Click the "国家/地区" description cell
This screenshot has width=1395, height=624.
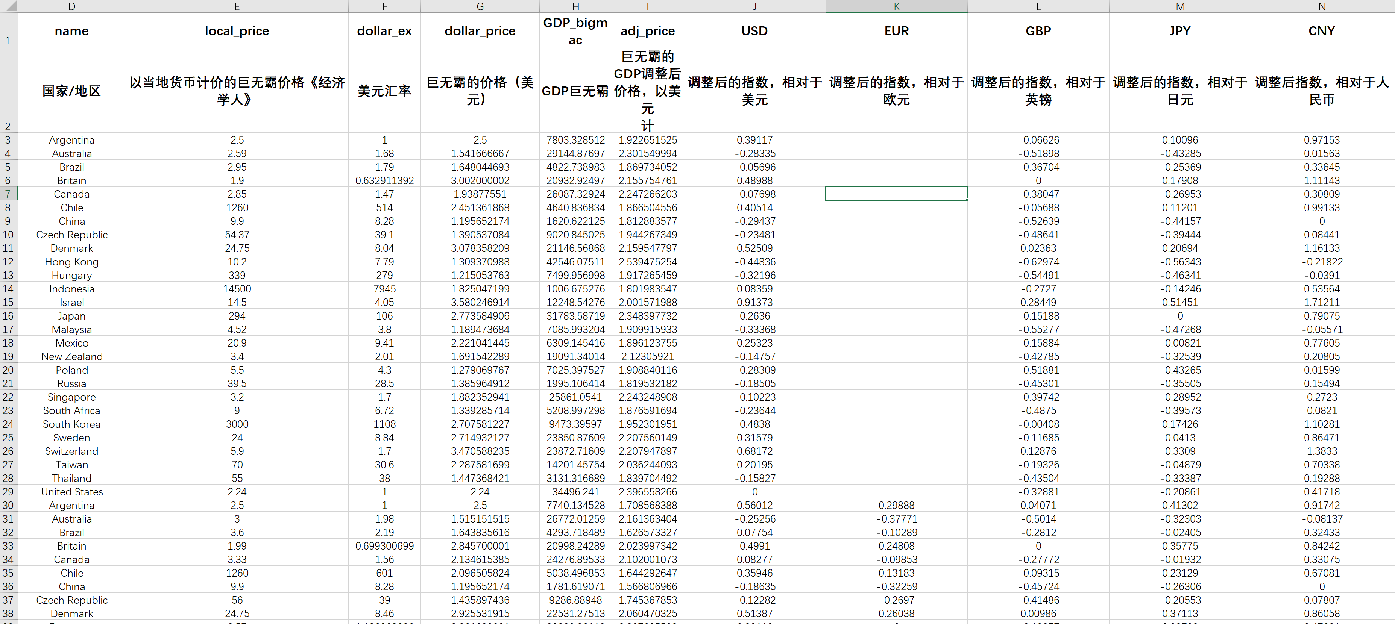(x=71, y=90)
